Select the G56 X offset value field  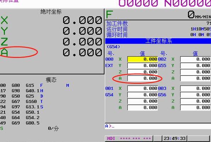point(195,89)
